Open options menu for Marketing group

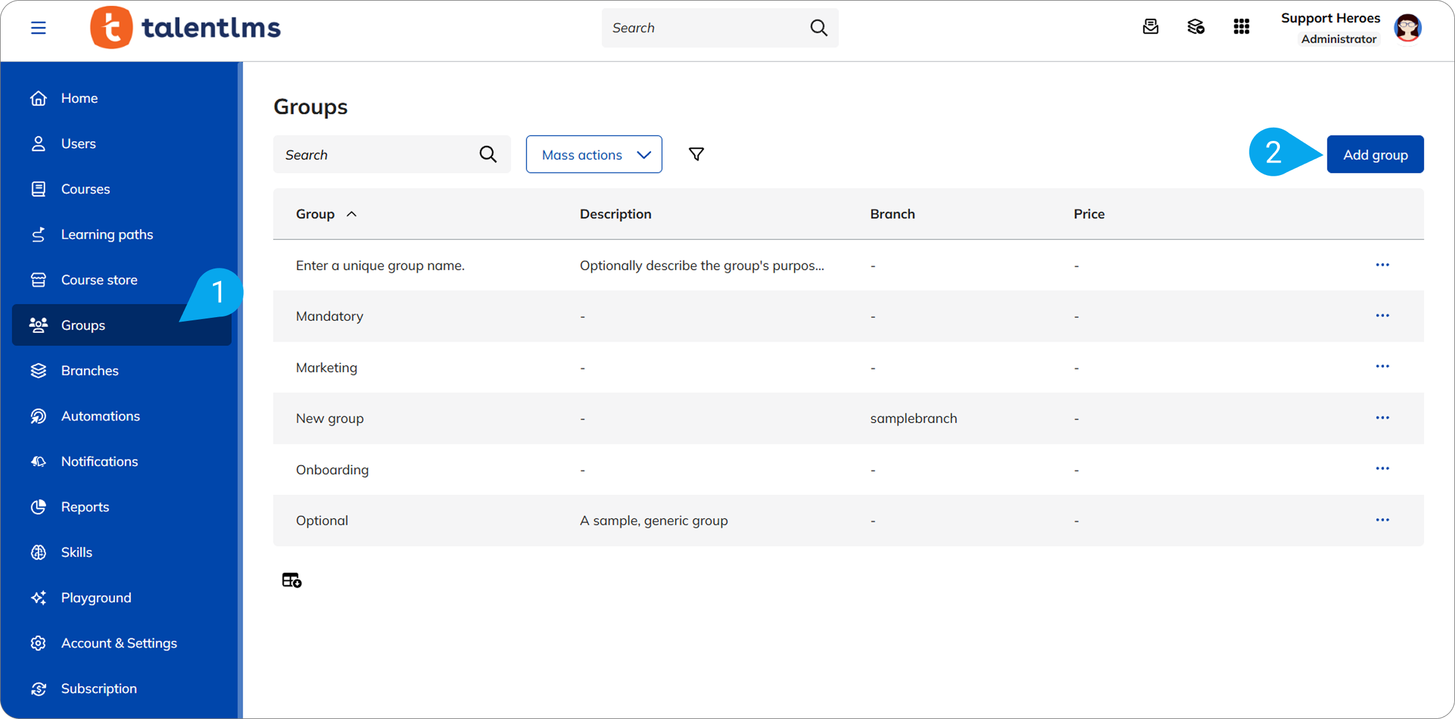(1382, 367)
